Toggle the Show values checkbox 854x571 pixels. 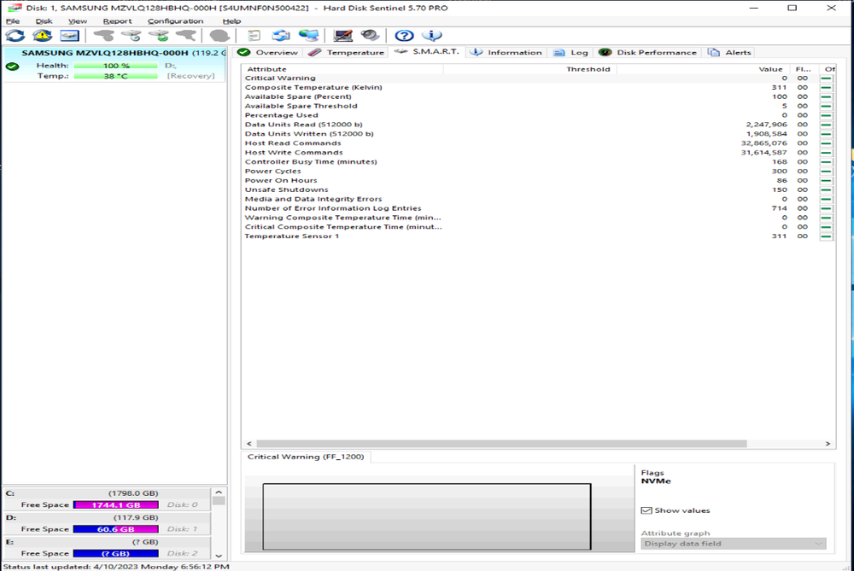(646, 510)
